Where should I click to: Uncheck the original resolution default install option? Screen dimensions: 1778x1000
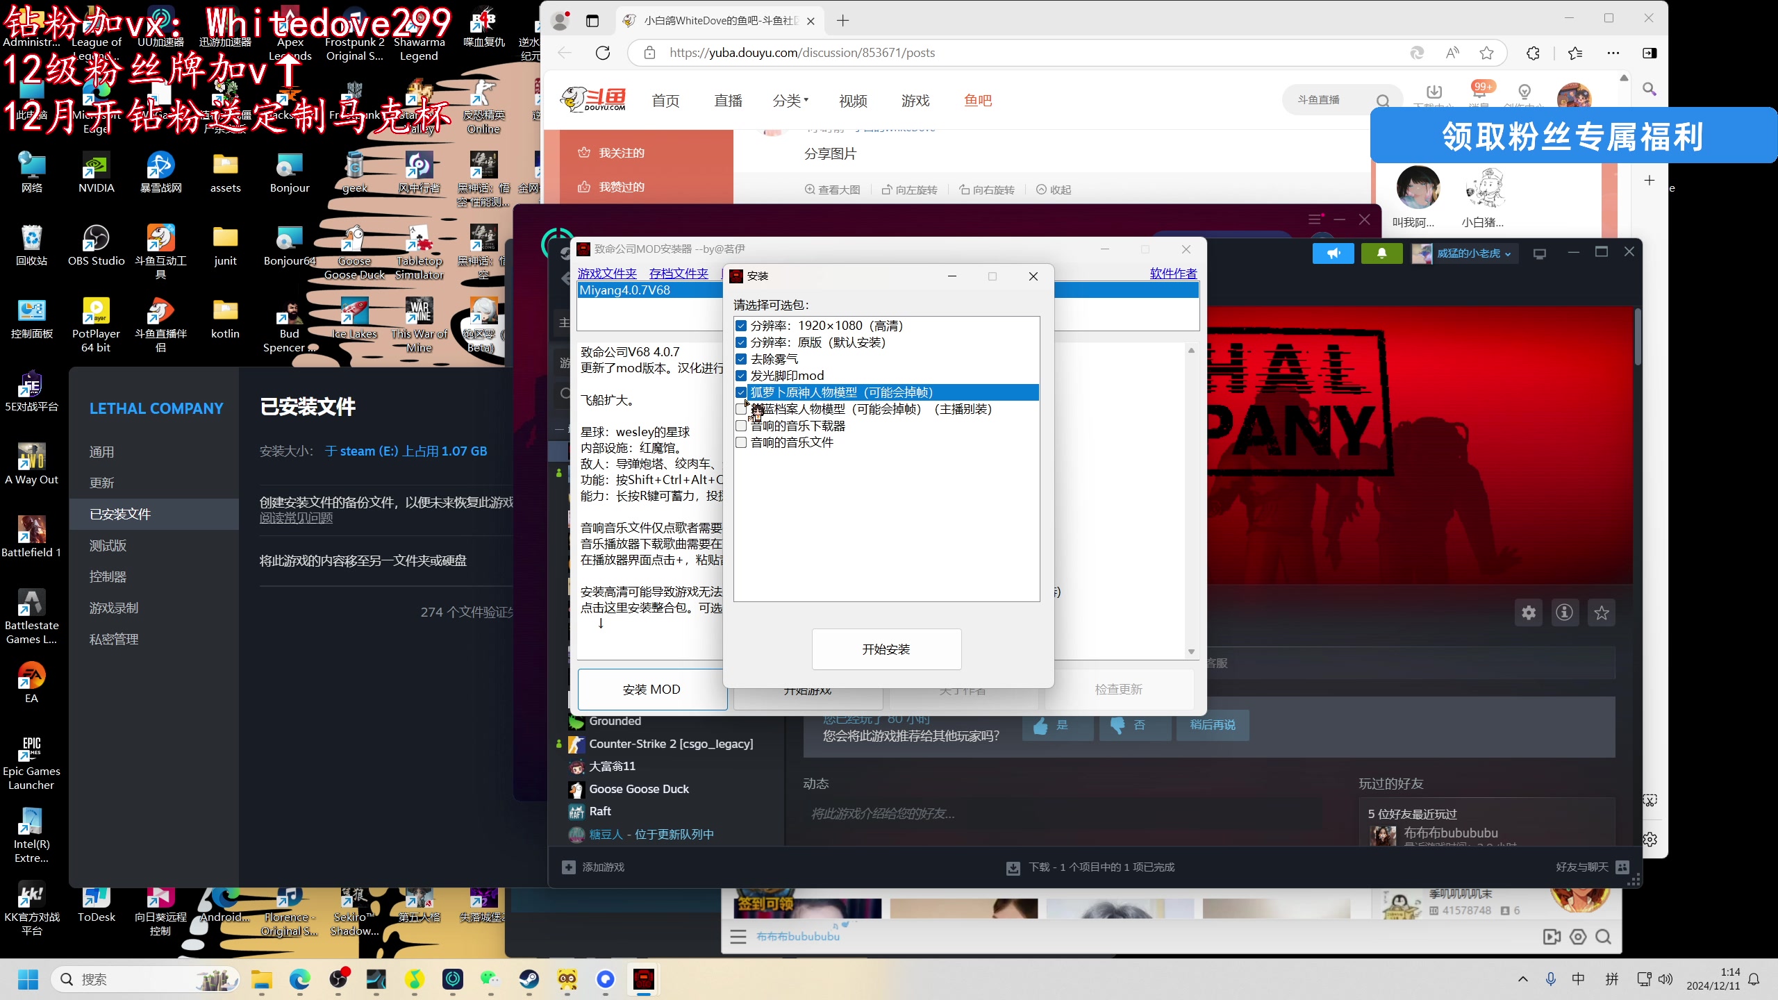click(741, 342)
